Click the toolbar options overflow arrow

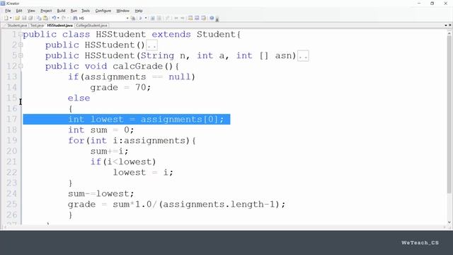(x=217, y=19)
